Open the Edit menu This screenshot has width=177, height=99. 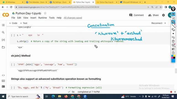[x=19, y=18]
